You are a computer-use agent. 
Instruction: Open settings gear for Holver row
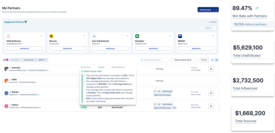pos(211,106)
